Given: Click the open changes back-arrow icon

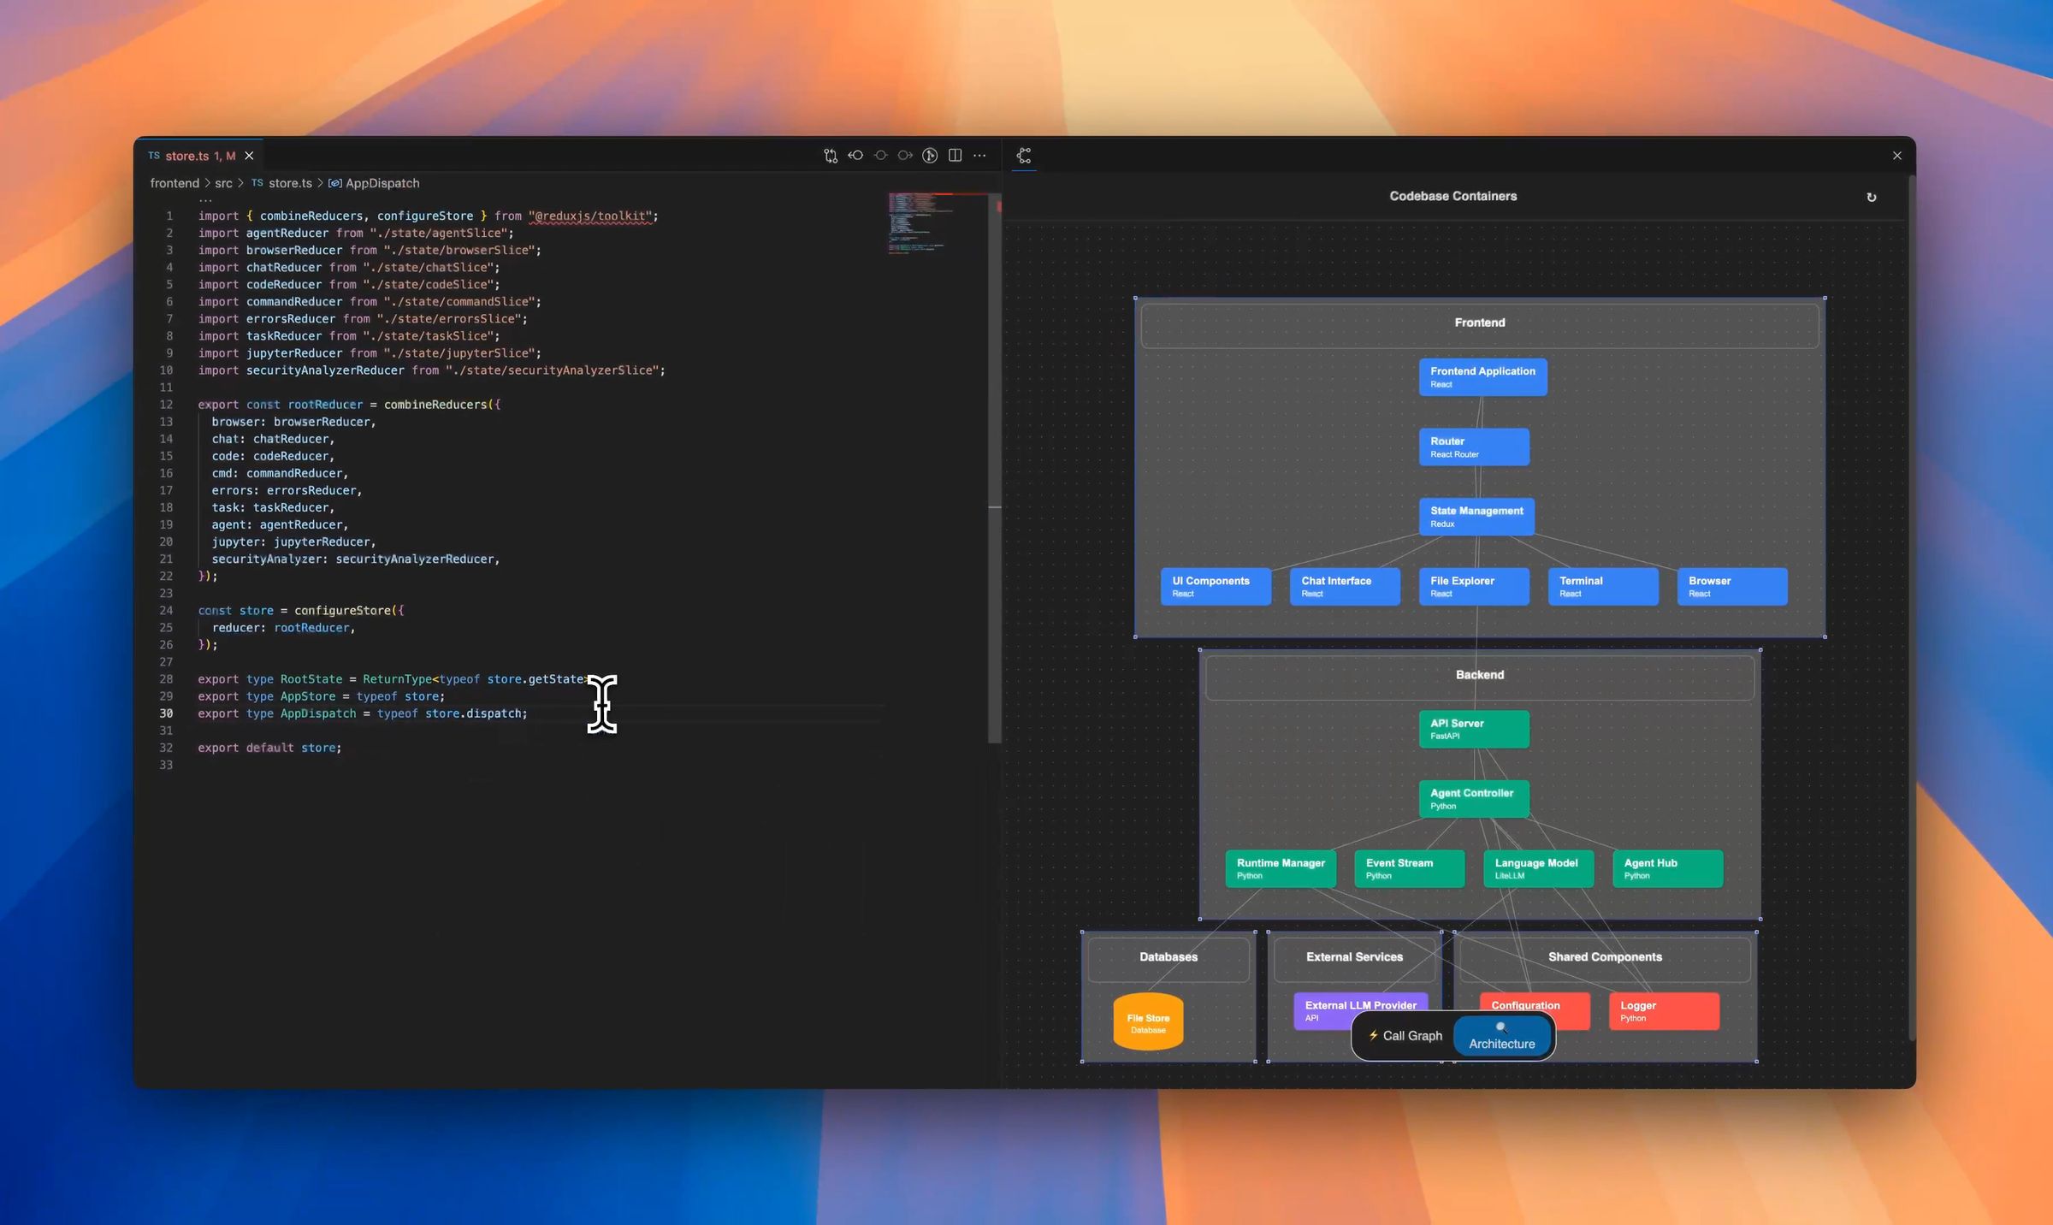Looking at the screenshot, I should pos(855,155).
